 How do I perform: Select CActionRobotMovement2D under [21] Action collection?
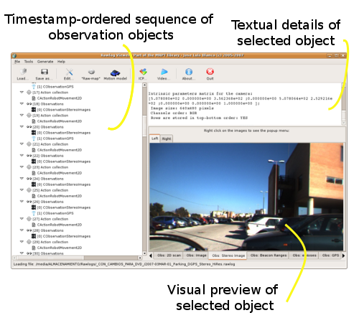[x=60, y=150]
